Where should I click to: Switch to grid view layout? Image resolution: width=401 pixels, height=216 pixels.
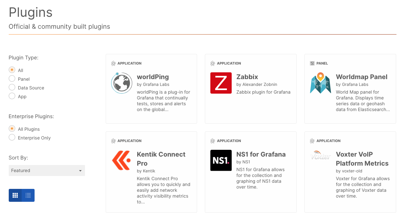[15, 195]
